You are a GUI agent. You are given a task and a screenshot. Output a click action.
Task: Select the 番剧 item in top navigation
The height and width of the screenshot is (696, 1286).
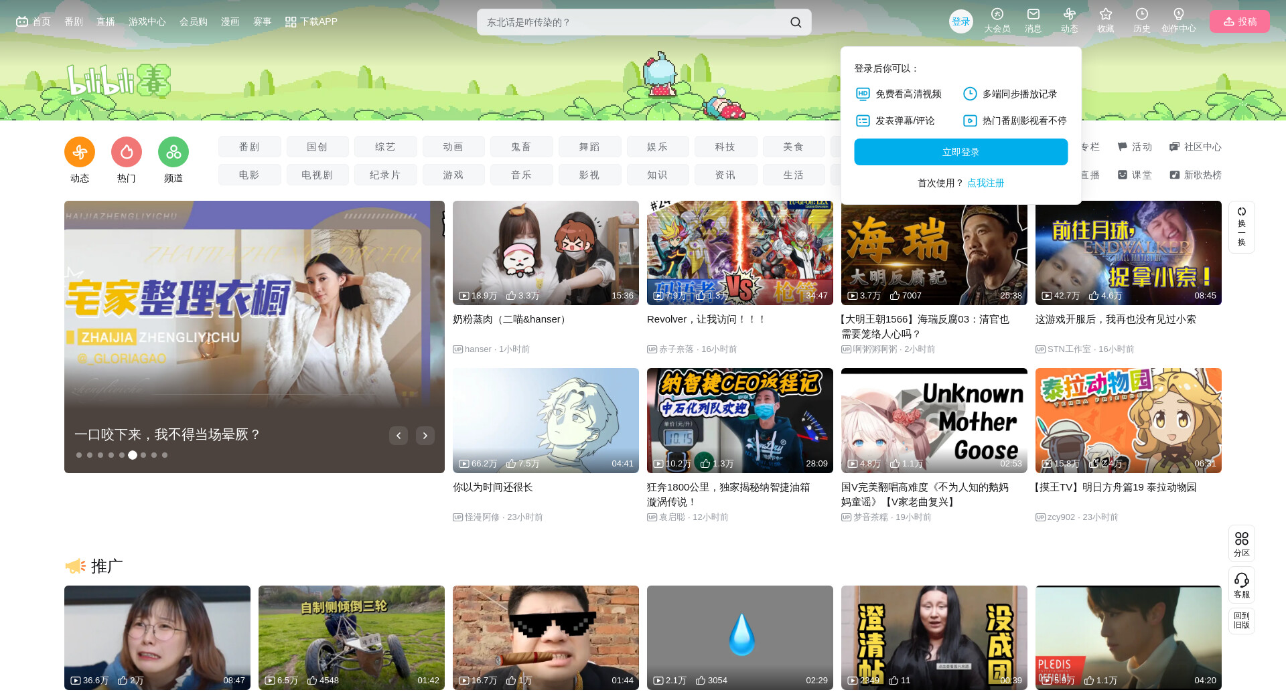tap(74, 22)
